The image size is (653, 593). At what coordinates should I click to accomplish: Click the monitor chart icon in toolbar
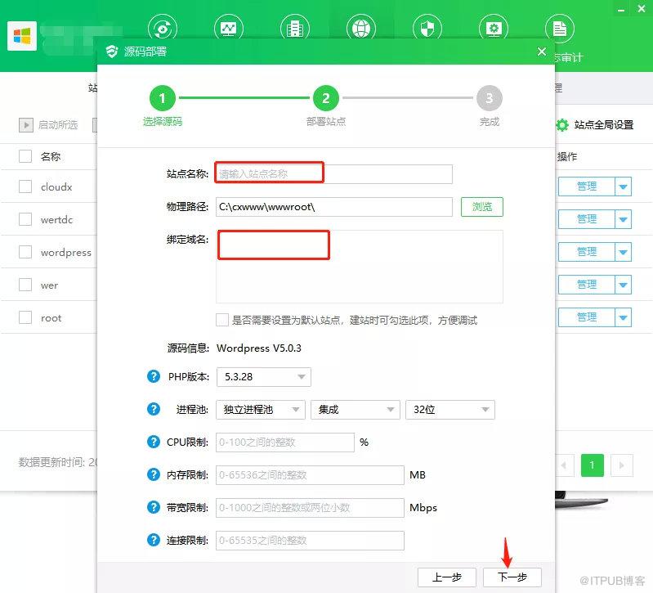click(x=228, y=29)
